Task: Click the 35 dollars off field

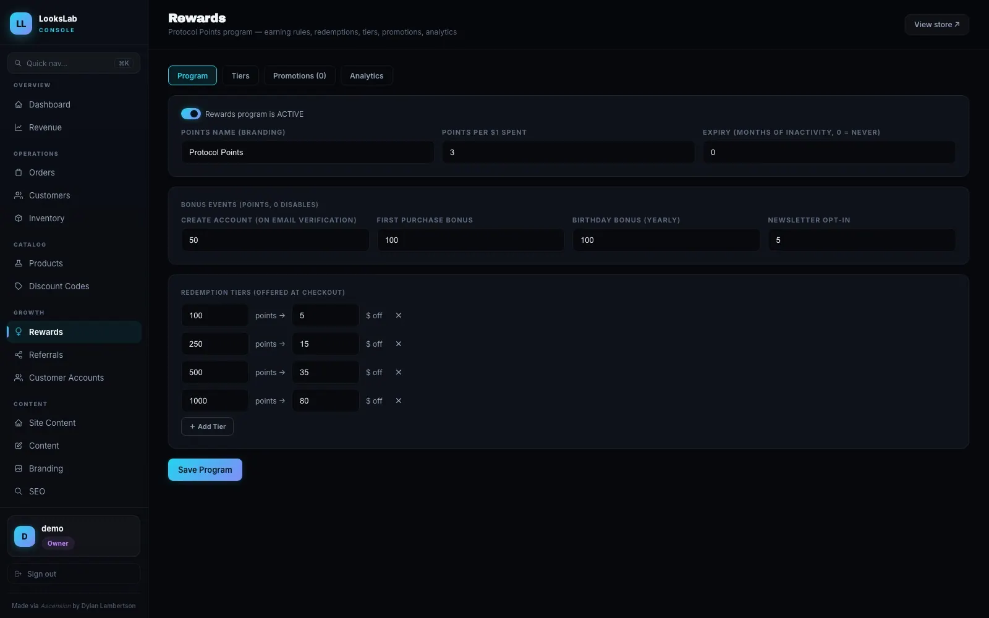Action: [325, 372]
